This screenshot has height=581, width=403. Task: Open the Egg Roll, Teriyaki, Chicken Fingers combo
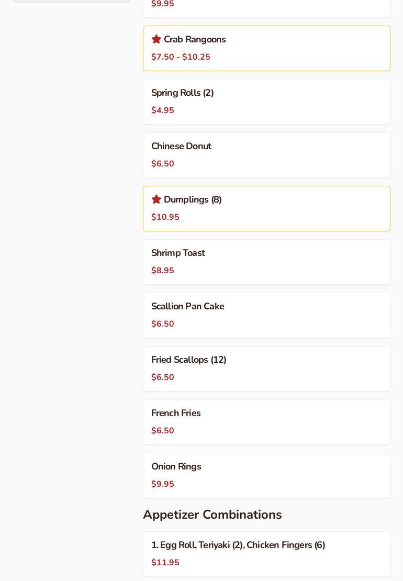click(x=238, y=545)
